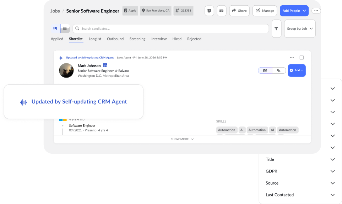The image size is (342, 204).
Task: Click the San Francisco, CA location tag
Action: point(156,11)
